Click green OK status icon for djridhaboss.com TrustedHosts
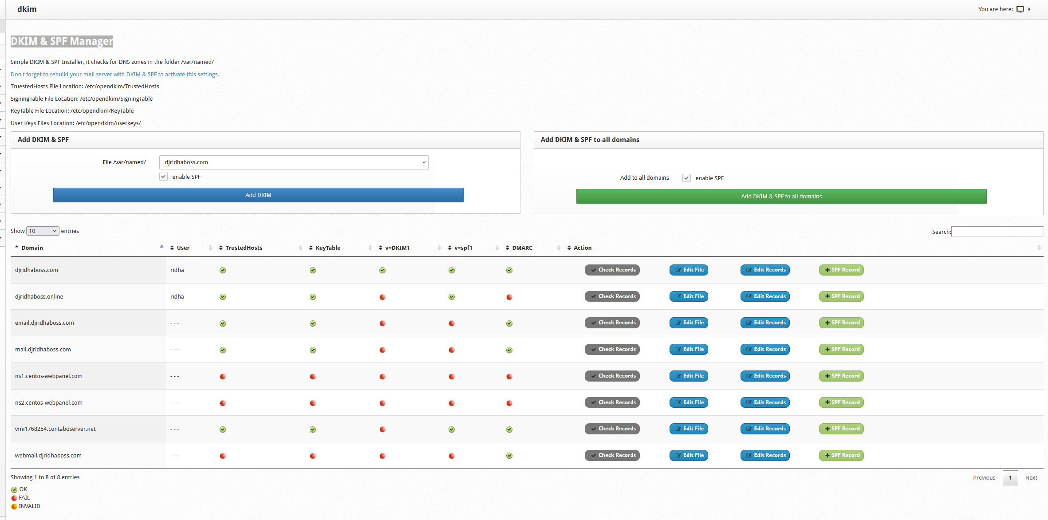The height and width of the screenshot is (520, 1048). pos(223,270)
